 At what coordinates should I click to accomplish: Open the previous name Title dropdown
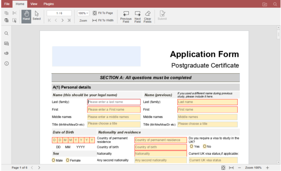(x=207, y=124)
